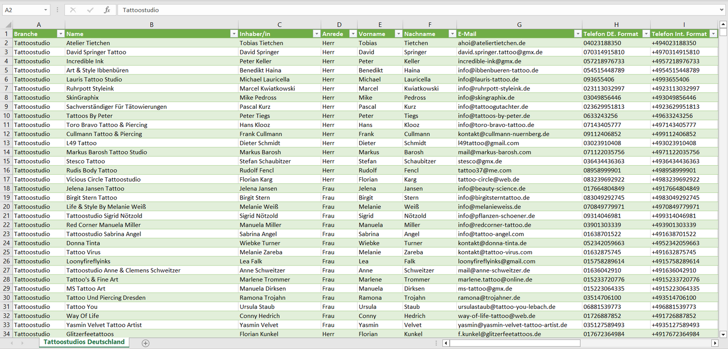
Task: Select column G header
Action: (x=519, y=25)
